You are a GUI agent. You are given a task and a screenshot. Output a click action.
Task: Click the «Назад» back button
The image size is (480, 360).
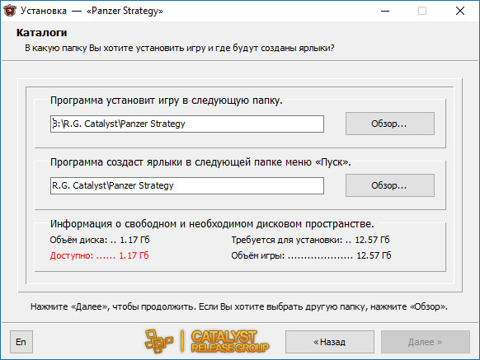[330, 342]
